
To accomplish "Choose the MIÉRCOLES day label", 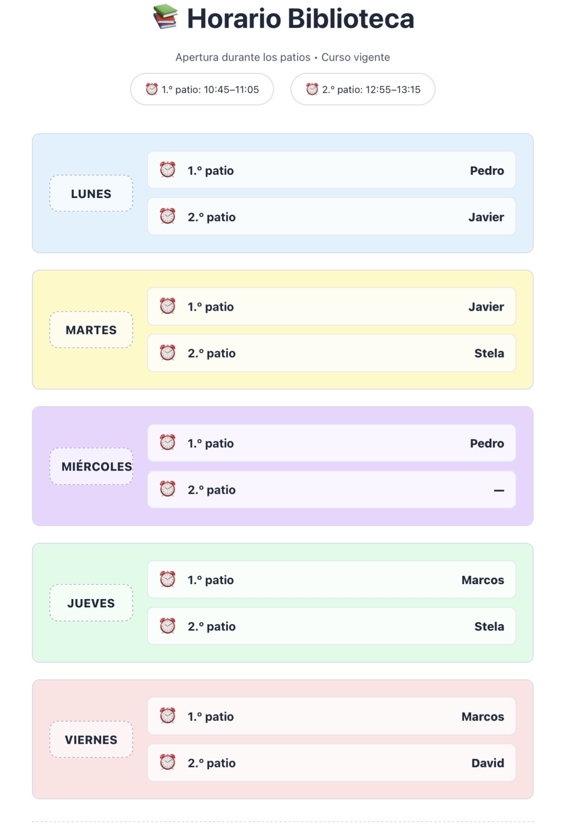I will click(91, 466).
